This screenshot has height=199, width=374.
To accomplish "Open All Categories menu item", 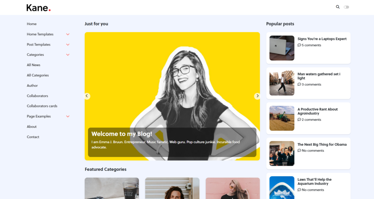I will [x=38, y=75].
